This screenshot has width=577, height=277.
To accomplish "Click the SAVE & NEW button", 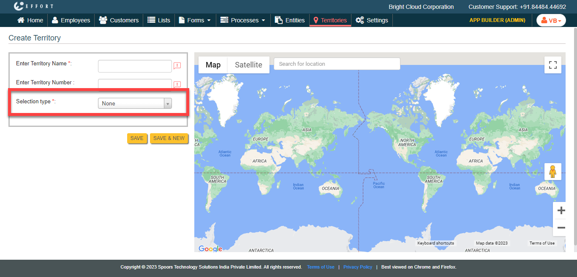I will coord(169,138).
